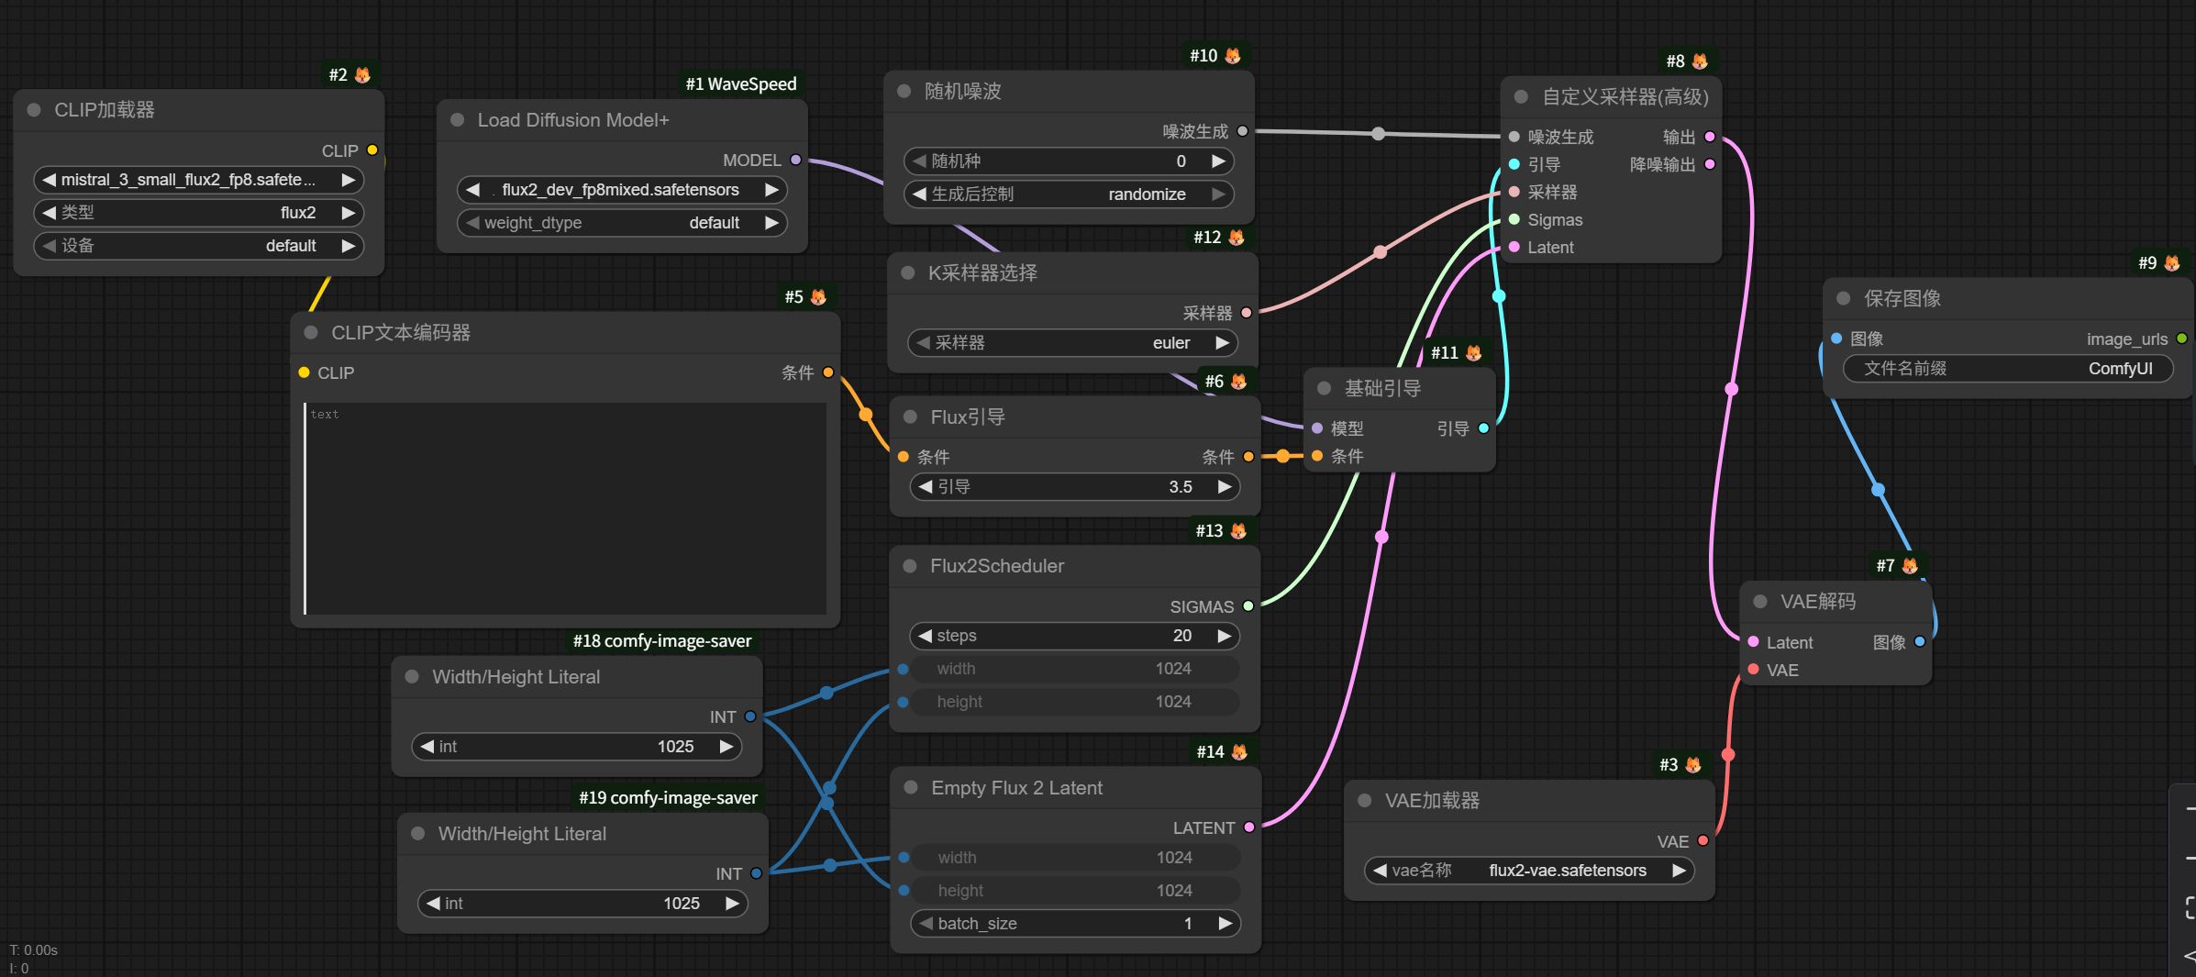Click the CLIP文本编码器 text prompt area
Image resolution: width=2196 pixels, height=977 pixels.
click(565, 508)
